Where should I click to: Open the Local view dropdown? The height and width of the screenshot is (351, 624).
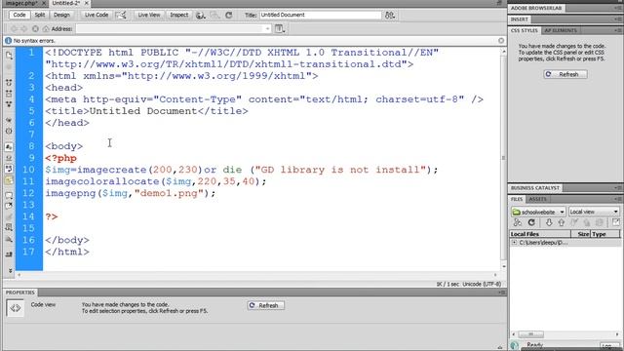(x=594, y=212)
